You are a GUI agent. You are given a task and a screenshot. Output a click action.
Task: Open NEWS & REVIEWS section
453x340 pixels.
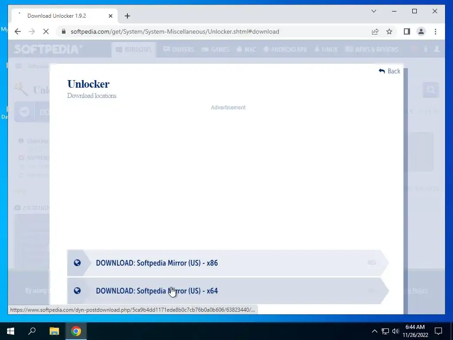tap(372, 50)
